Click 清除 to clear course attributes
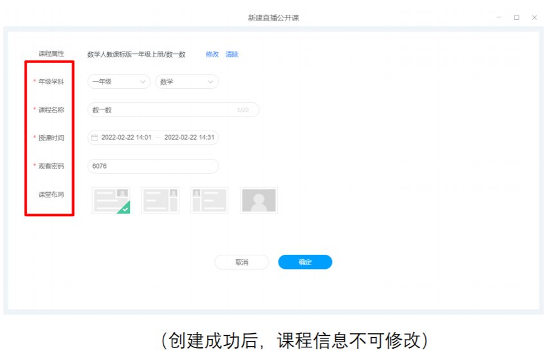The width and height of the screenshot is (550, 359). 232,55
